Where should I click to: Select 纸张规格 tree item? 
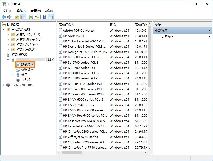click(x=27, y=70)
